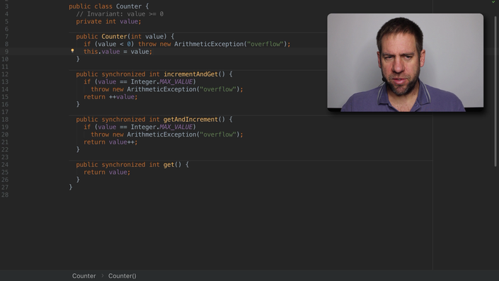This screenshot has height=281, width=499.
Task: Click the webcam video overlay
Action: (405, 62)
